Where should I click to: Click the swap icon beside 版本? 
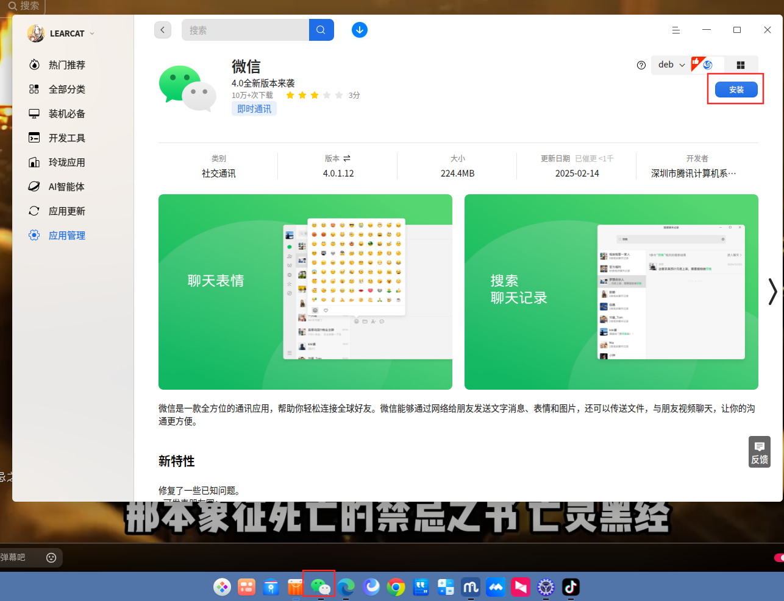click(x=347, y=158)
